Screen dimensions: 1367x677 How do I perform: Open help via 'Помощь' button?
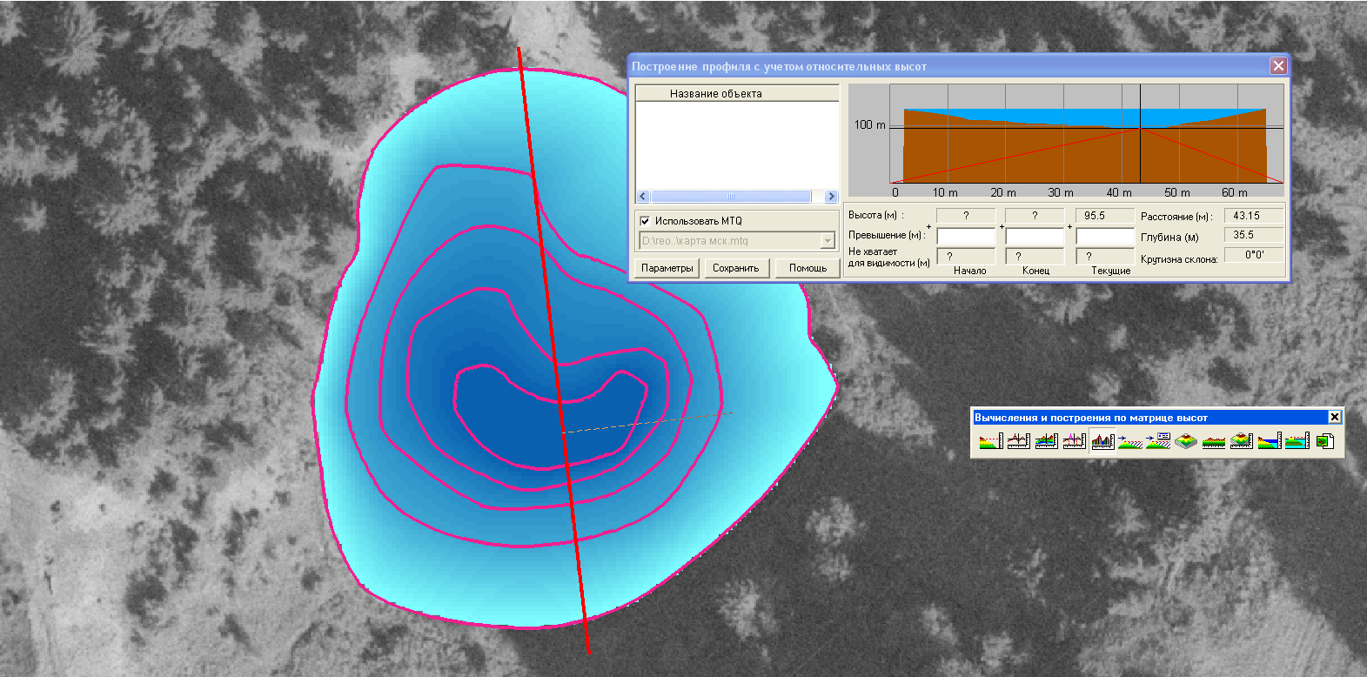[x=807, y=268]
